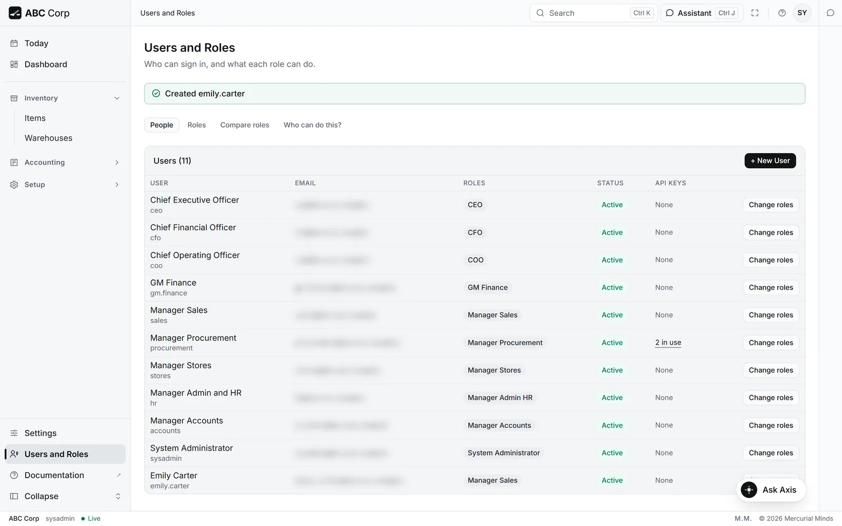This screenshot has width=842, height=526.
Task: Change roles for System Administrator
Action: [771, 453]
